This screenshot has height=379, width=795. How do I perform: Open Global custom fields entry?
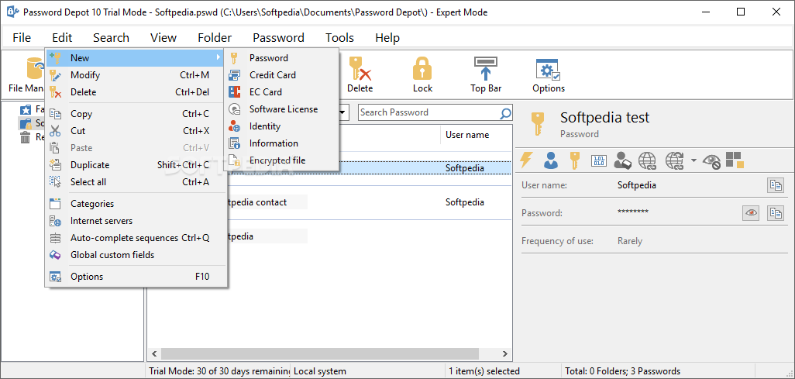136,255
